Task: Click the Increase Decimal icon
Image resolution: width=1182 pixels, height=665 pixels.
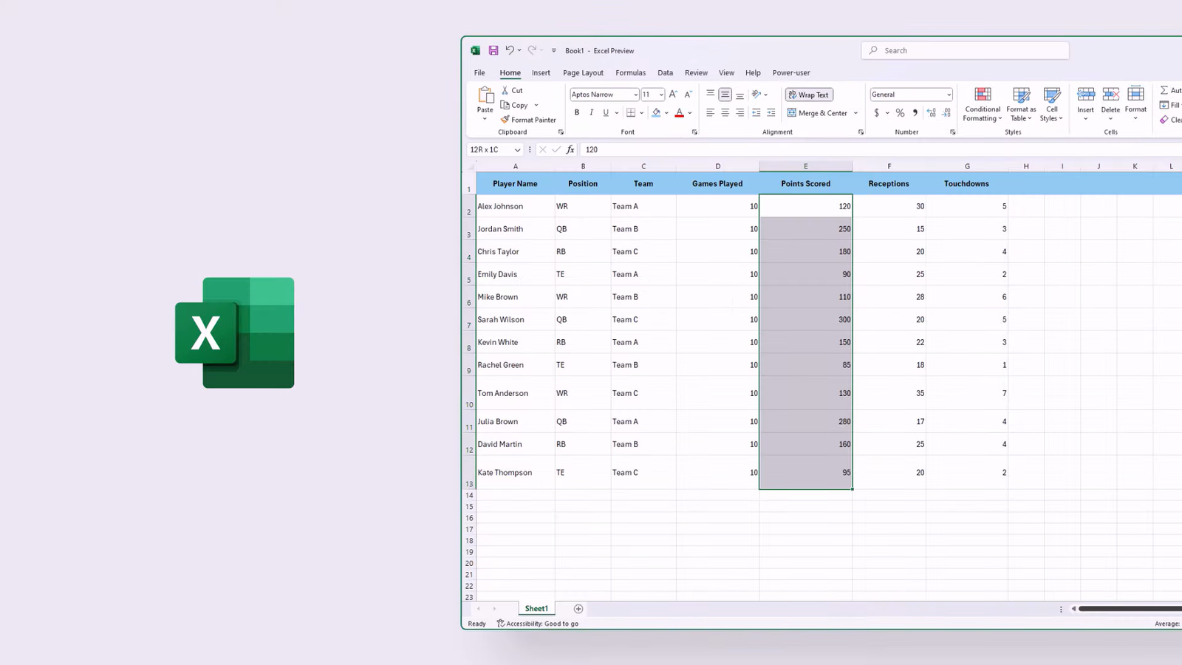Action: pos(929,112)
